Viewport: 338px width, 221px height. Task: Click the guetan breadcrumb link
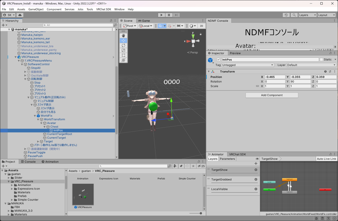tap(86, 171)
